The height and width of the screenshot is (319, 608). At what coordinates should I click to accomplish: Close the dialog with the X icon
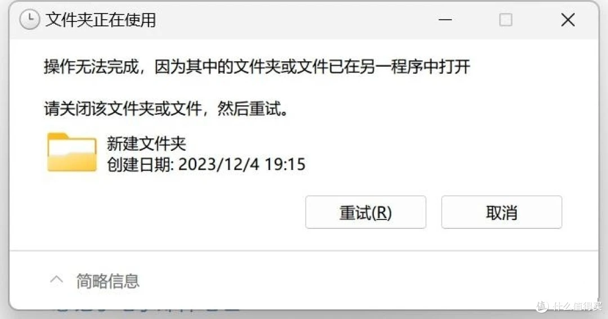tap(567, 20)
